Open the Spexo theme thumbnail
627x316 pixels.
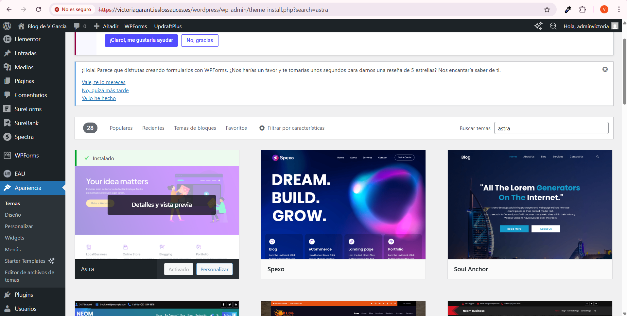pos(343,205)
